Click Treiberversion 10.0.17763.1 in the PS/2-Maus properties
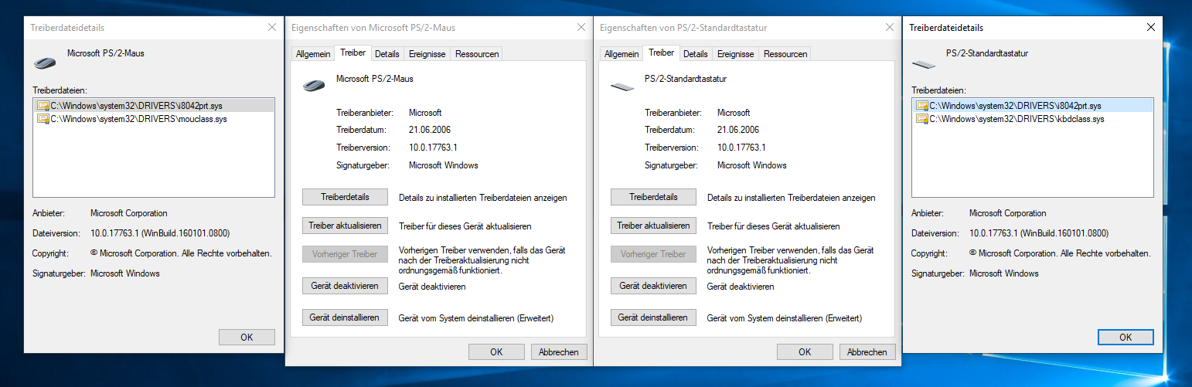 [x=433, y=148]
